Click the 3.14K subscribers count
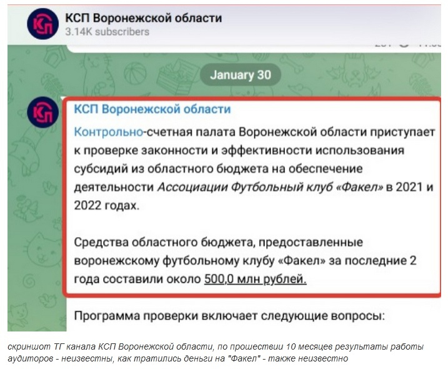This screenshot has height=369, width=448. pos(107,32)
